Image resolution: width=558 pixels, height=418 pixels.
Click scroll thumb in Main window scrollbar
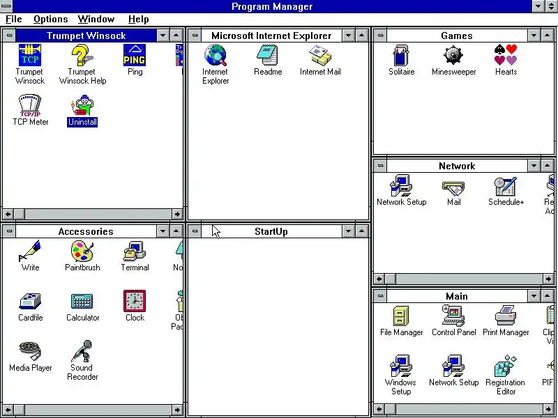[391, 409]
